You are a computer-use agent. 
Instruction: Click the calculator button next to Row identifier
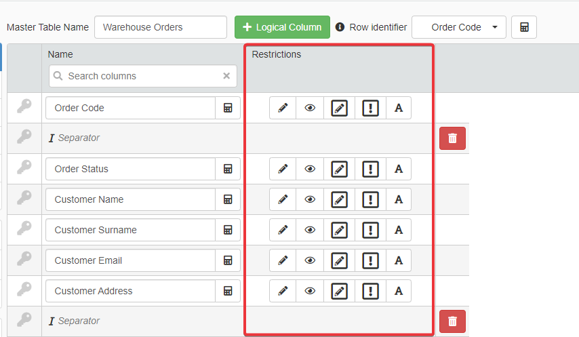[524, 27]
